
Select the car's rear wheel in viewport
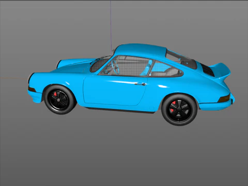click(x=179, y=110)
